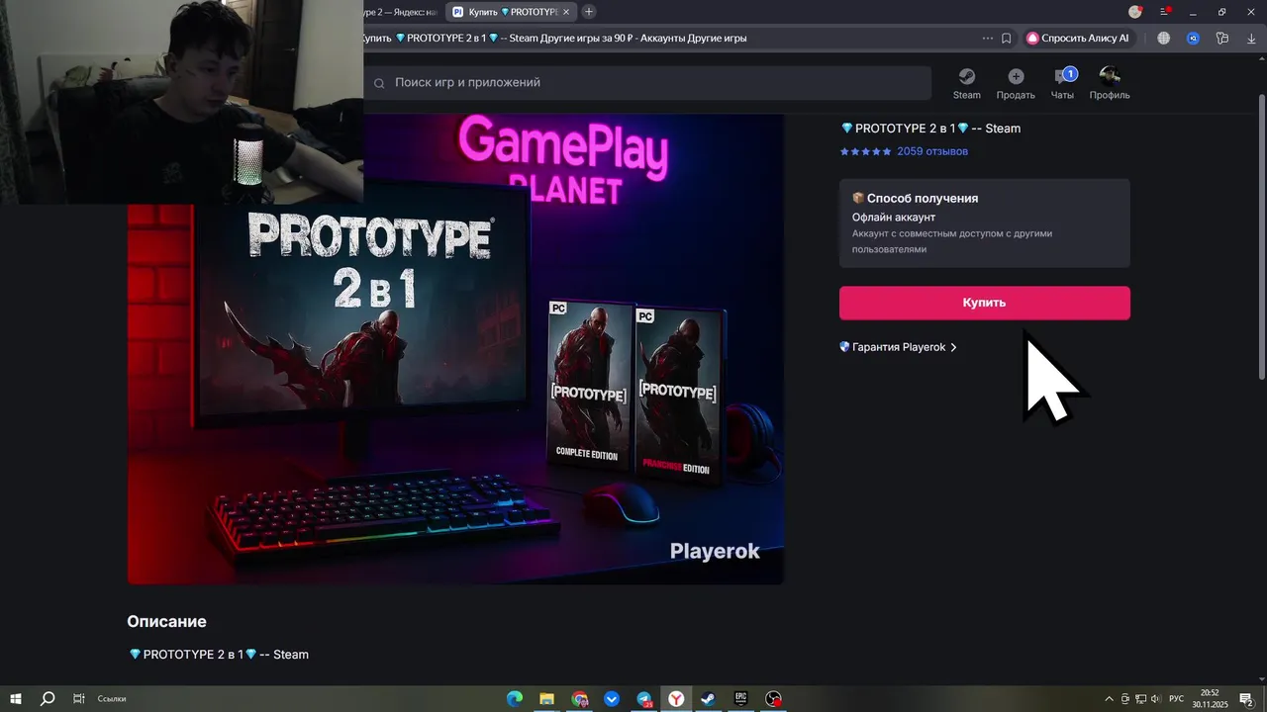Open Windows taskbar search
Image resolution: width=1267 pixels, height=712 pixels.
pyautogui.click(x=48, y=699)
